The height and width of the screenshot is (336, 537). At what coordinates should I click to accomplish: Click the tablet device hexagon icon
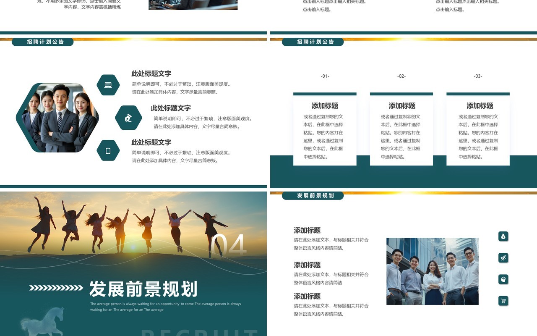(108, 150)
